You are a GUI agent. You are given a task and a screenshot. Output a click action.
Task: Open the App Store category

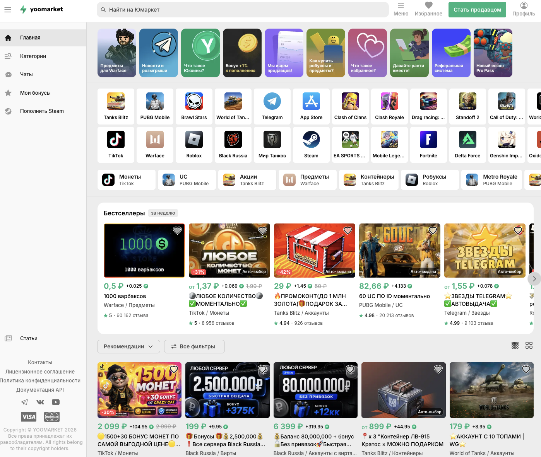pyautogui.click(x=311, y=106)
